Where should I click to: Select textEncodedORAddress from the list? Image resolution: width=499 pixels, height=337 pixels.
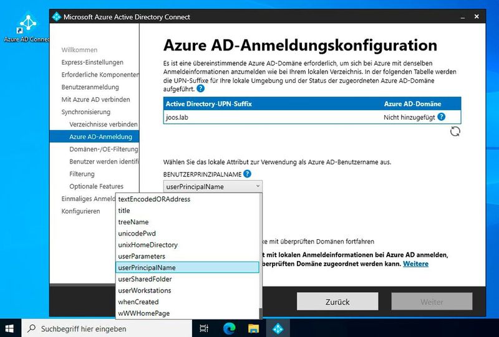(x=188, y=199)
